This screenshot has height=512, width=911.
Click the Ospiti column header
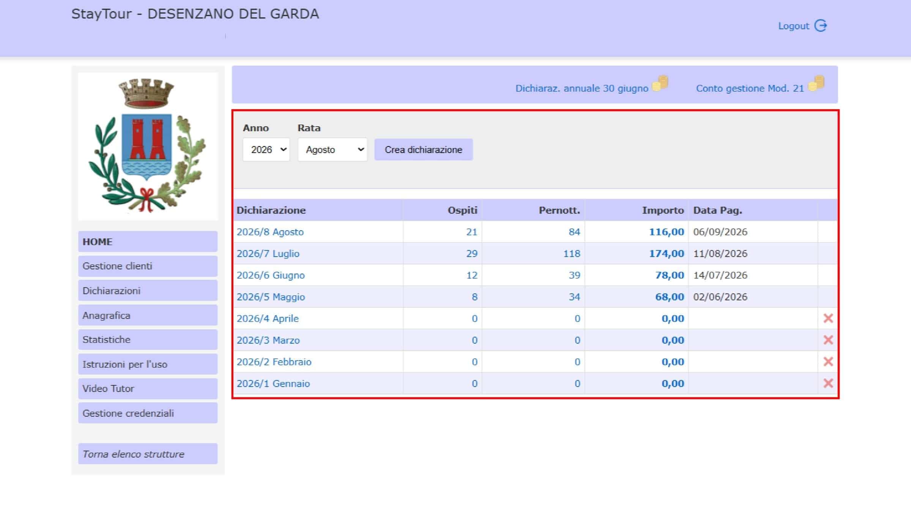(462, 210)
